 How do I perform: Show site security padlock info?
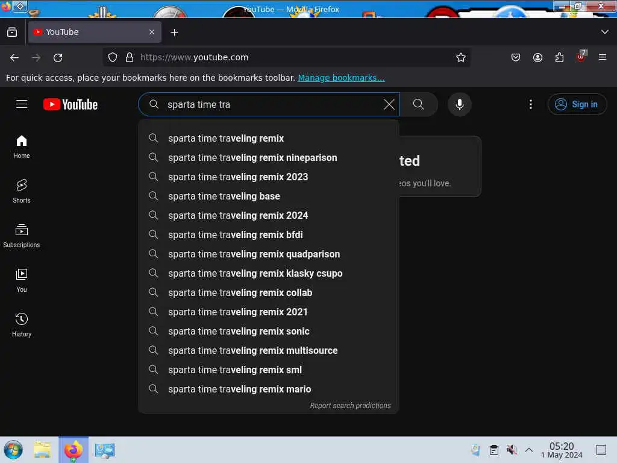130,57
